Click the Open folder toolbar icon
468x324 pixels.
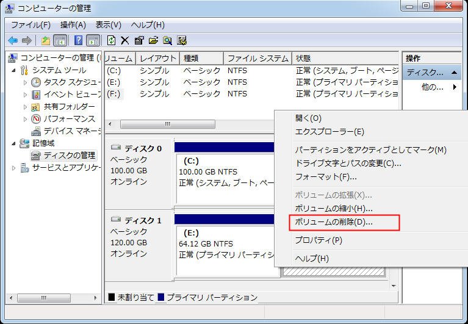point(153,40)
